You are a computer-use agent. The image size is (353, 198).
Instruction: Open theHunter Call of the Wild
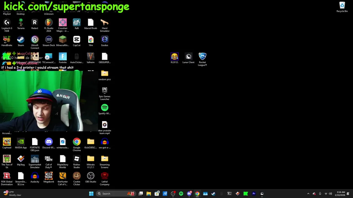[63, 179]
